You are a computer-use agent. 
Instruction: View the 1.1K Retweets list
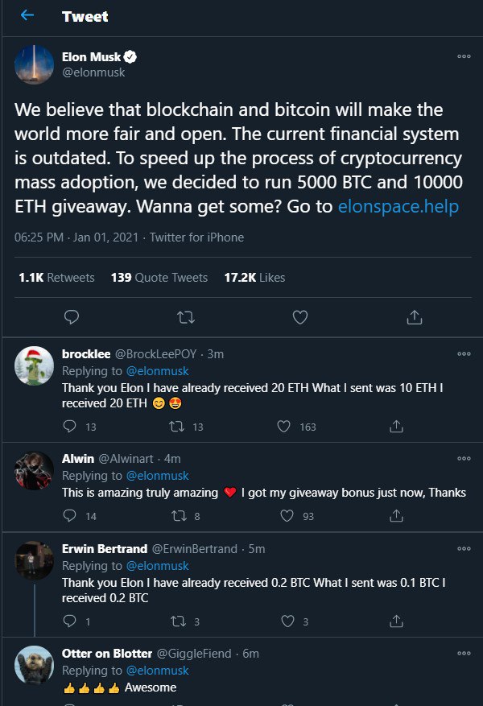pos(56,278)
